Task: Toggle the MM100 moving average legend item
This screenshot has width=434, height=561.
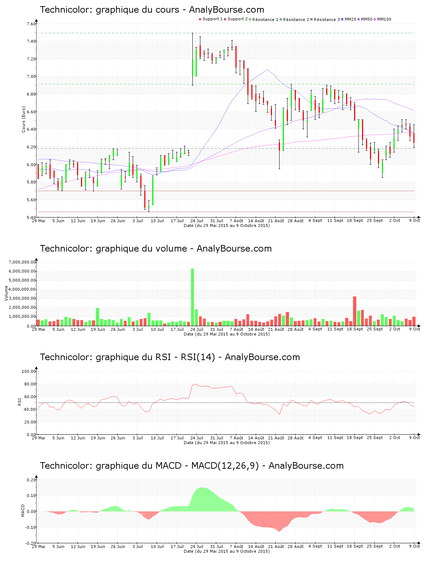Action: pos(384,20)
